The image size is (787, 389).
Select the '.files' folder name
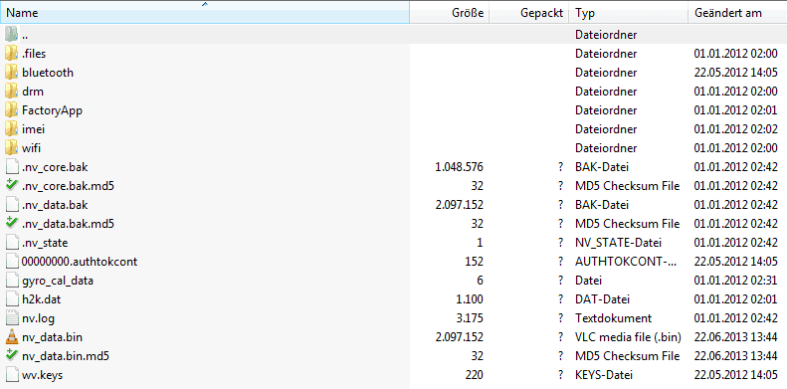pyautogui.click(x=34, y=54)
